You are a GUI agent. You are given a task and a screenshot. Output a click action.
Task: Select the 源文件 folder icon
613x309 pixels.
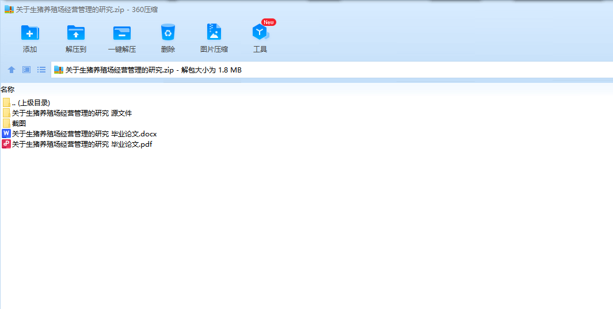coord(6,113)
